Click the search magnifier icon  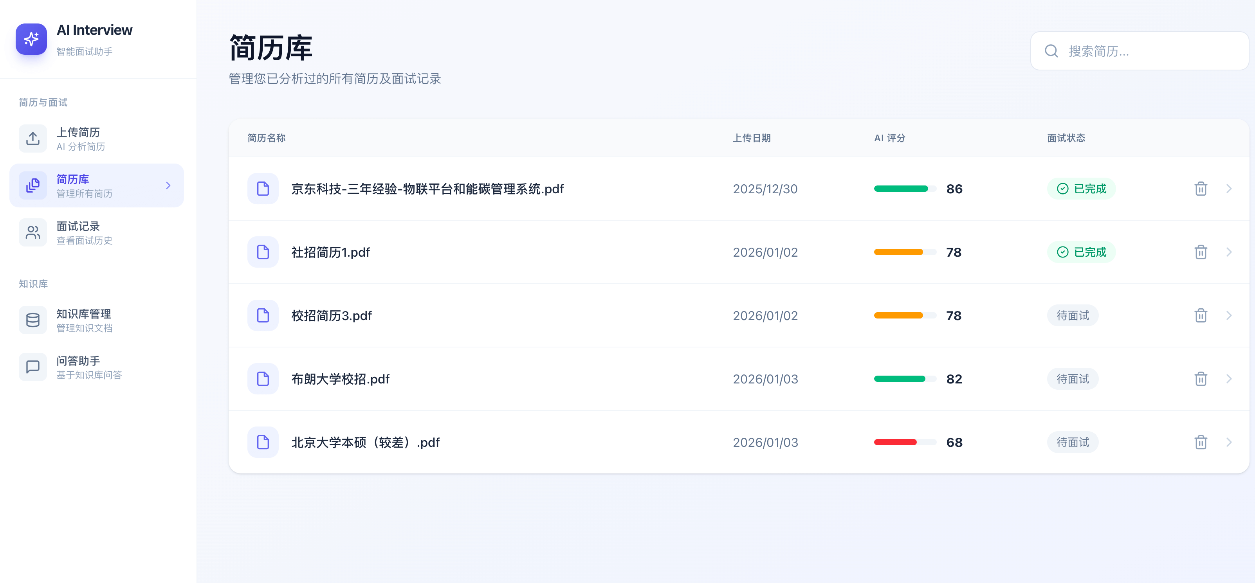coord(1051,50)
